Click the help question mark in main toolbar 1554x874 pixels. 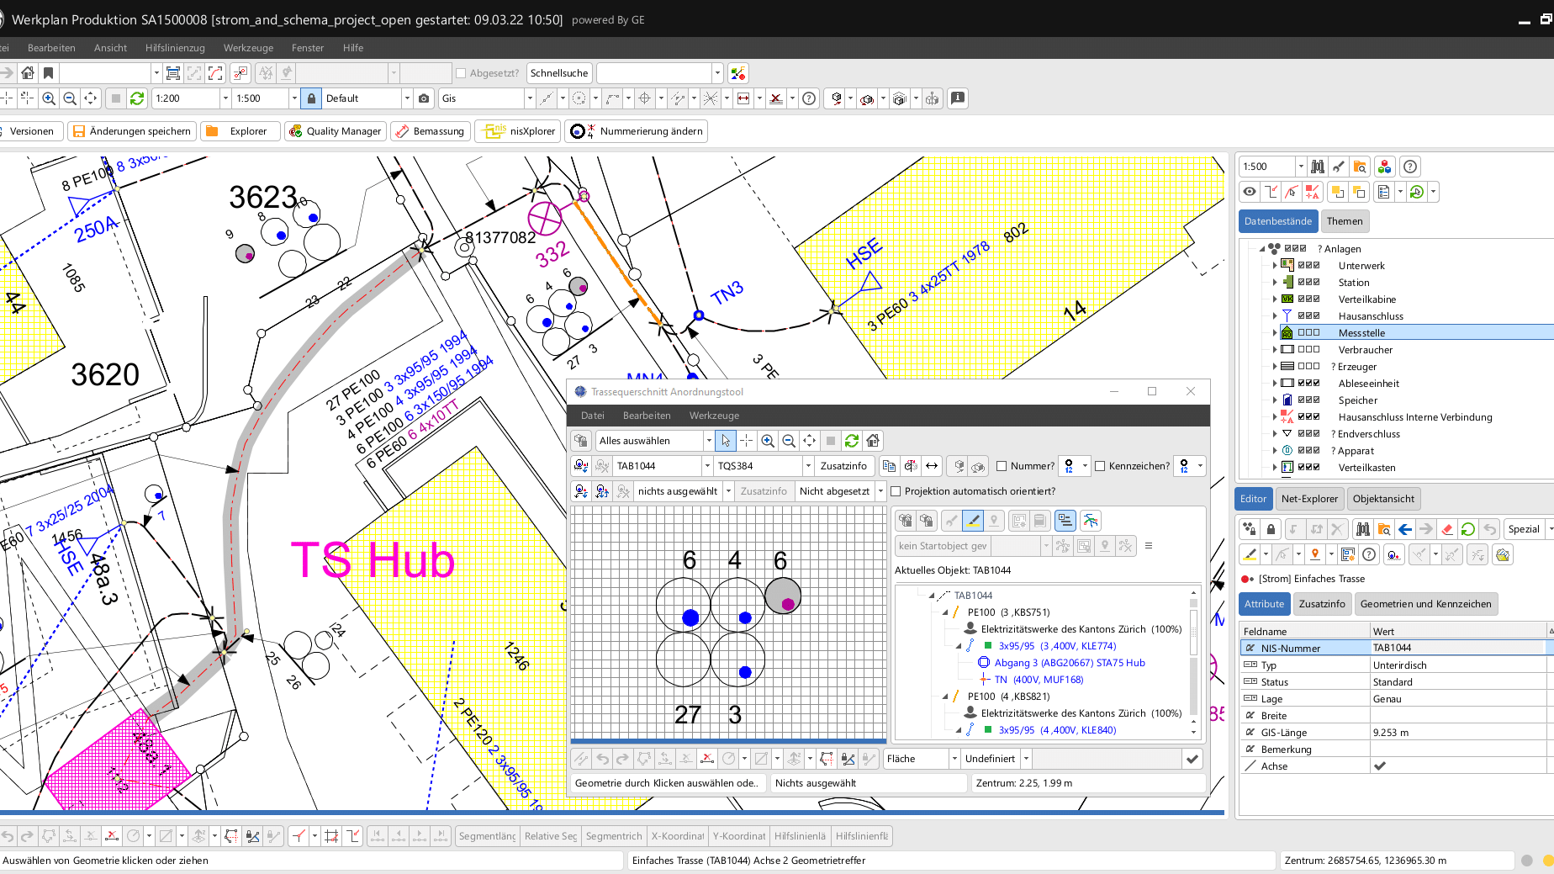pos(809,98)
